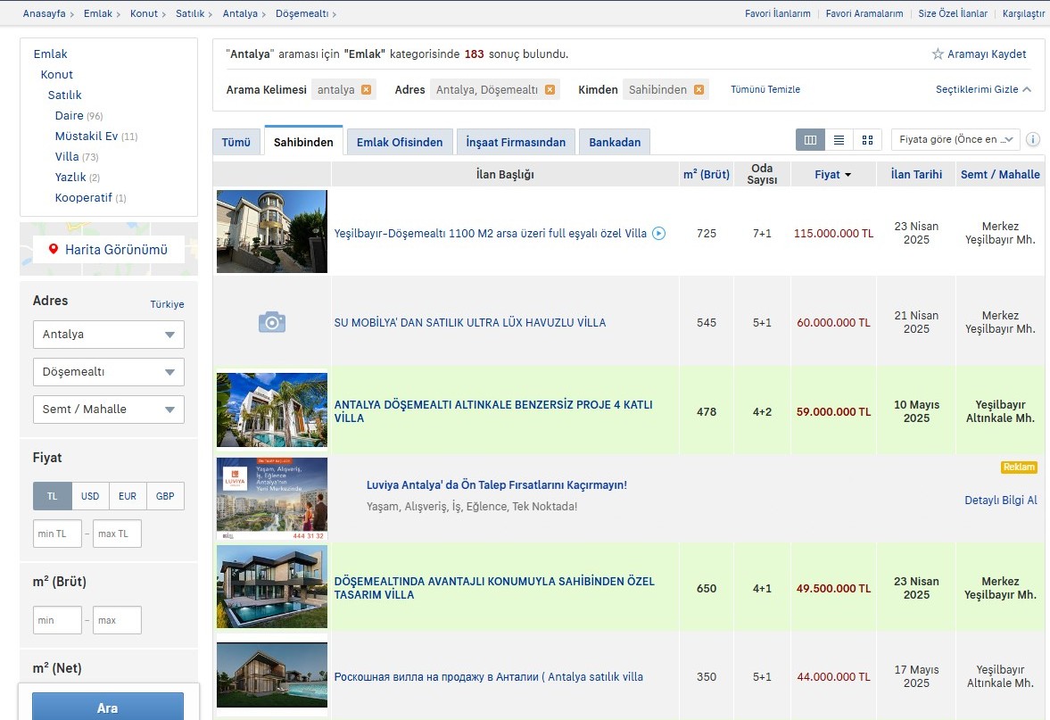Select the Tümü tab
Screen dimensions: 1050x720
pos(236,142)
